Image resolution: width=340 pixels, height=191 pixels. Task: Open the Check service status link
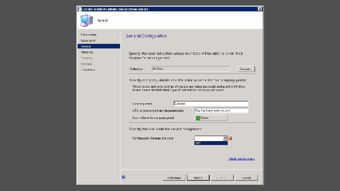click(x=241, y=159)
